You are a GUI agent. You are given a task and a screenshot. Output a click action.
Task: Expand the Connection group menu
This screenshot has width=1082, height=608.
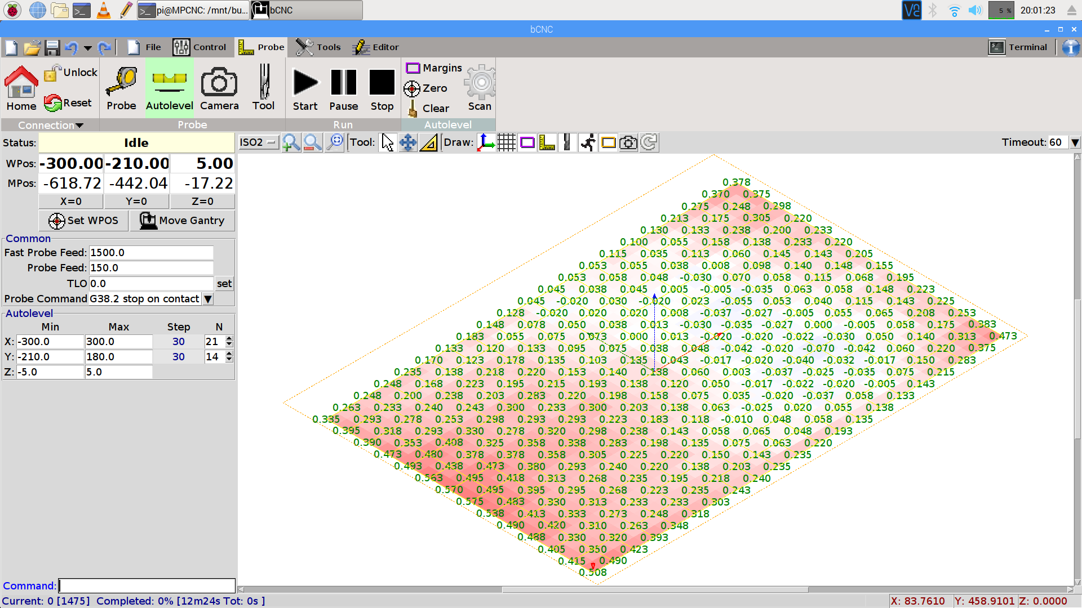(x=51, y=125)
